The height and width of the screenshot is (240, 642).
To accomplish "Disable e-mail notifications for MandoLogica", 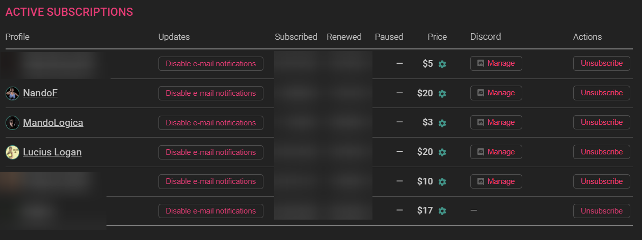I will (x=210, y=123).
